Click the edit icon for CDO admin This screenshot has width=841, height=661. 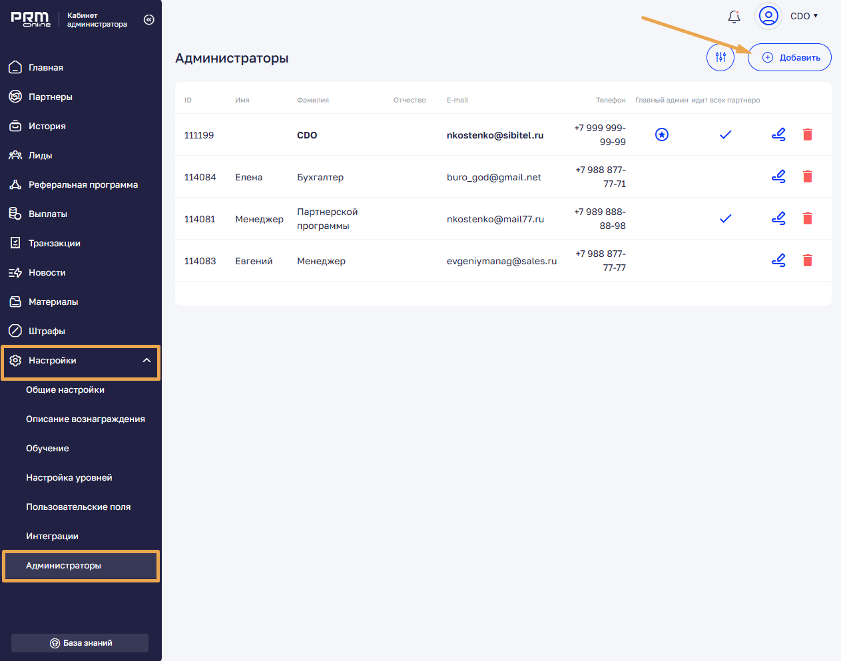click(x=778, y=134)
